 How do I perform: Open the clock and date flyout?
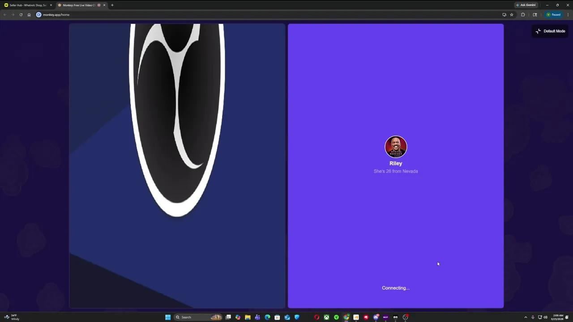point(557,317)
